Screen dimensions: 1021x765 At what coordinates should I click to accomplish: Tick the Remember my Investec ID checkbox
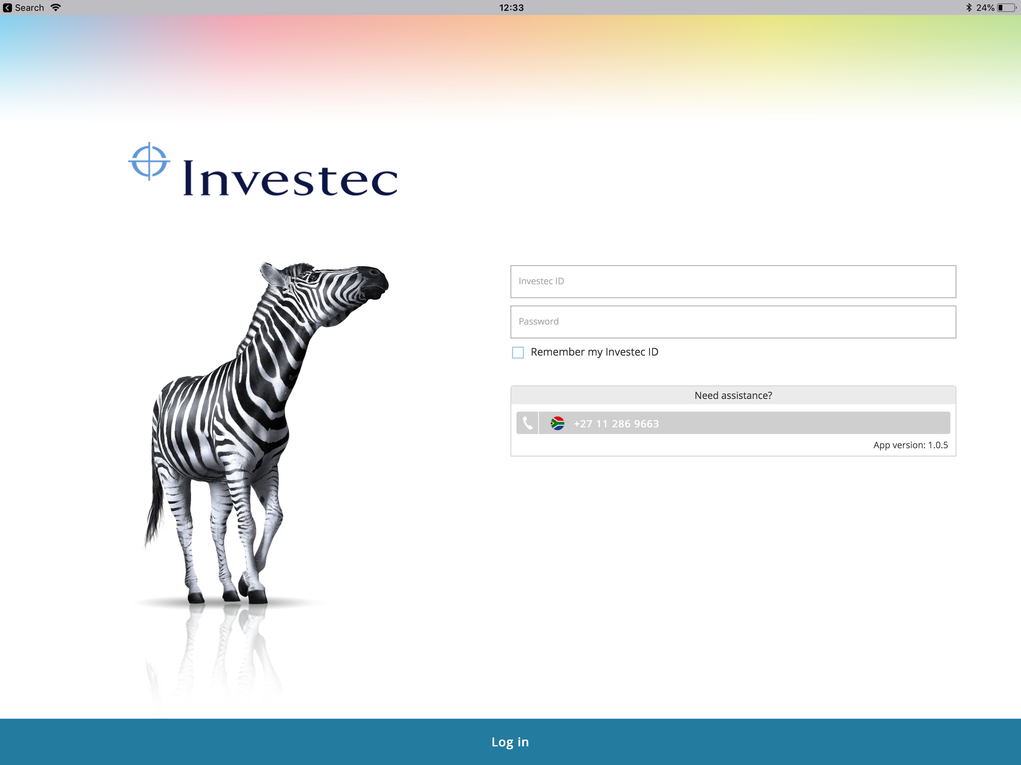518,353
